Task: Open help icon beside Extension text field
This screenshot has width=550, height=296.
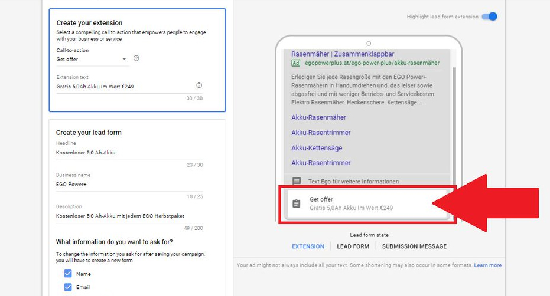Action: (199, 85)
